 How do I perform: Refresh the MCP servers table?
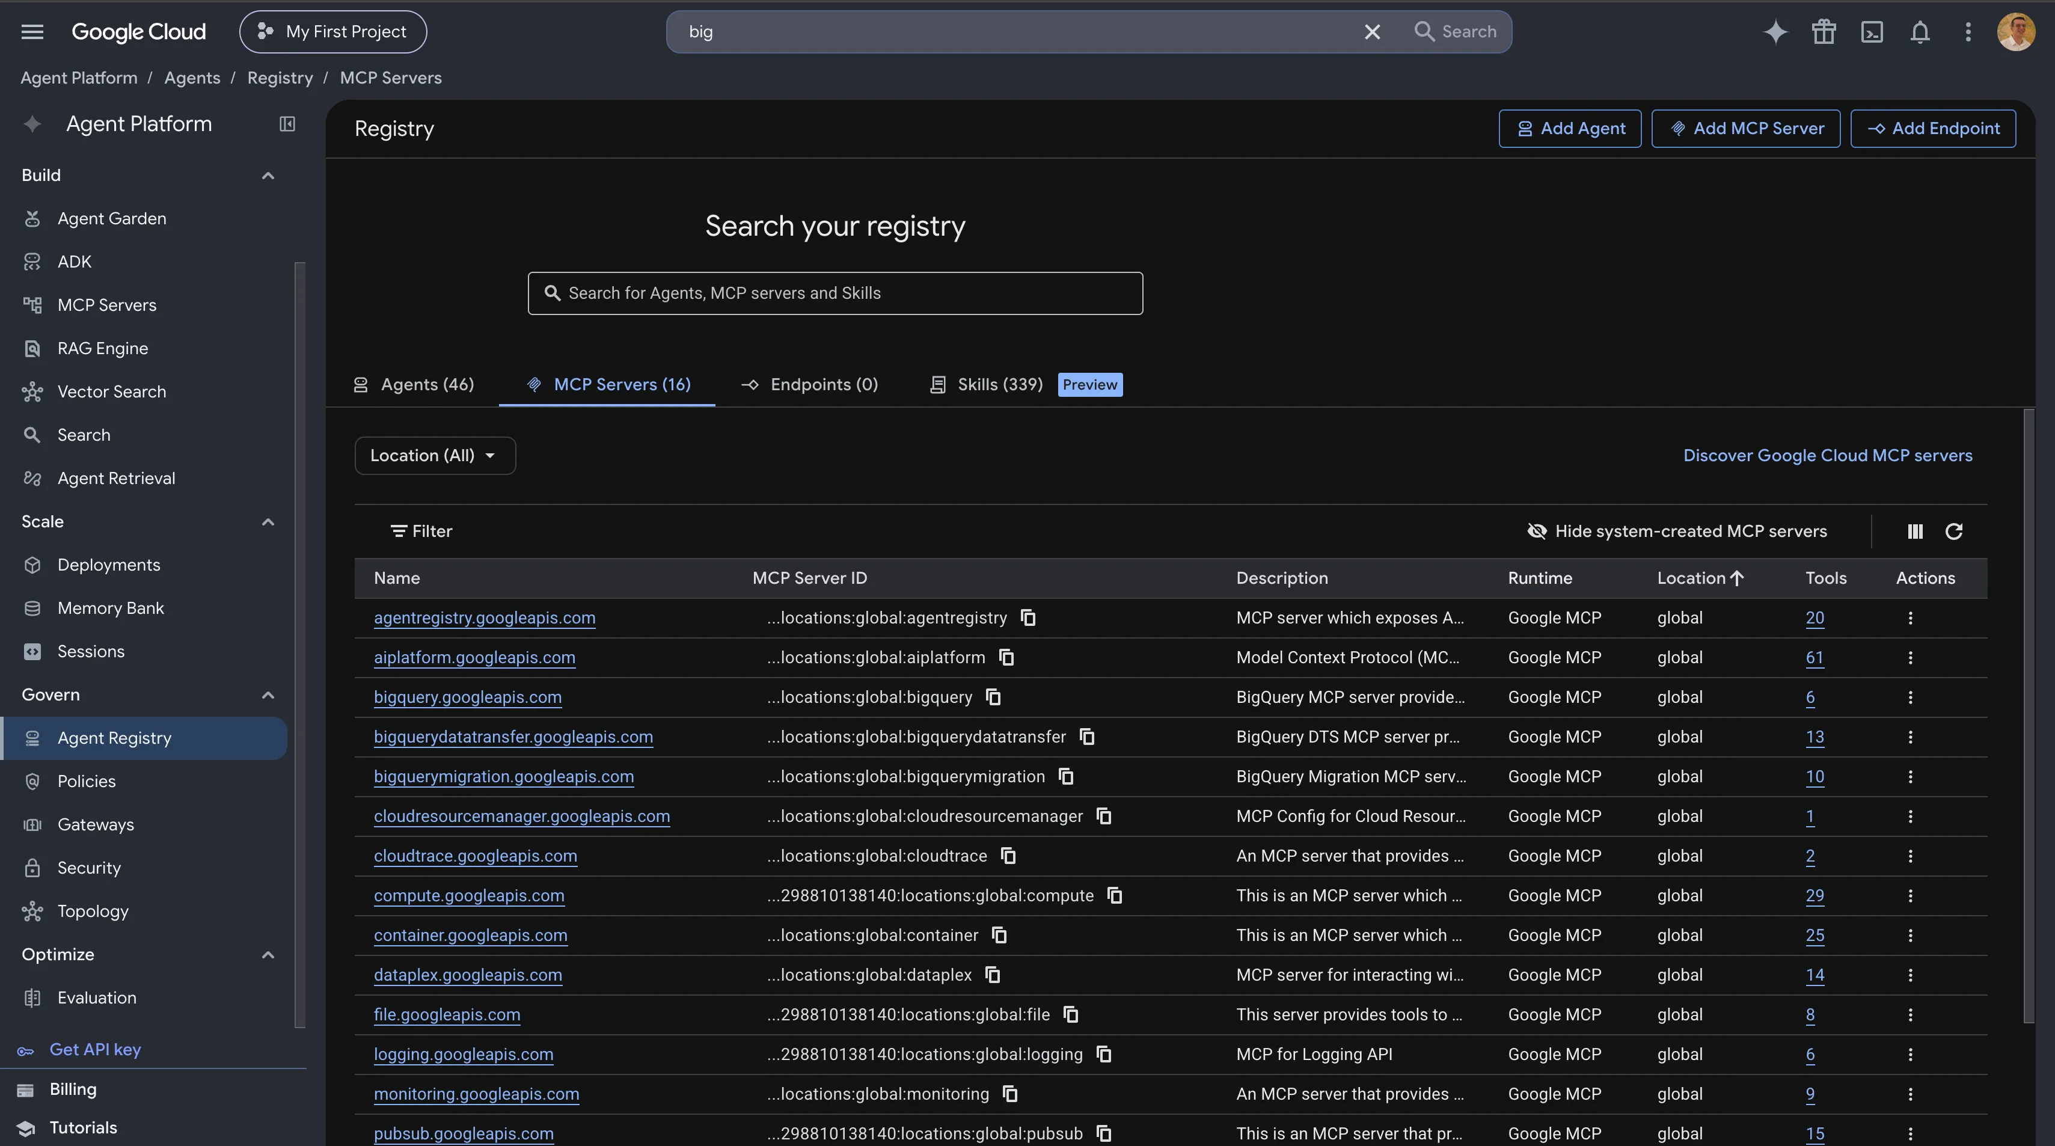click(1953, 532)
